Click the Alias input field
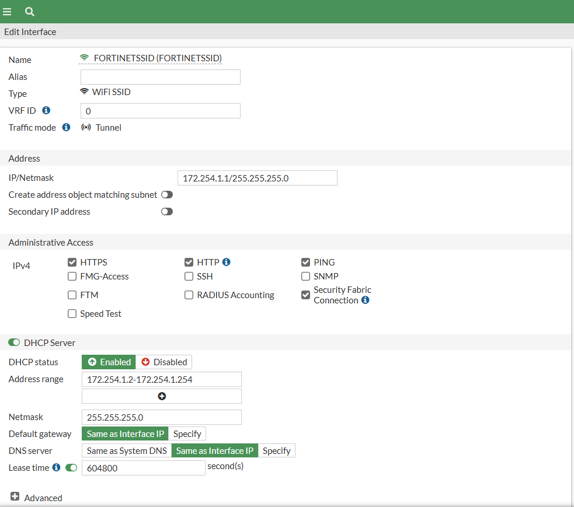This screenshot has height=507, width=574. tap(161, 77)
